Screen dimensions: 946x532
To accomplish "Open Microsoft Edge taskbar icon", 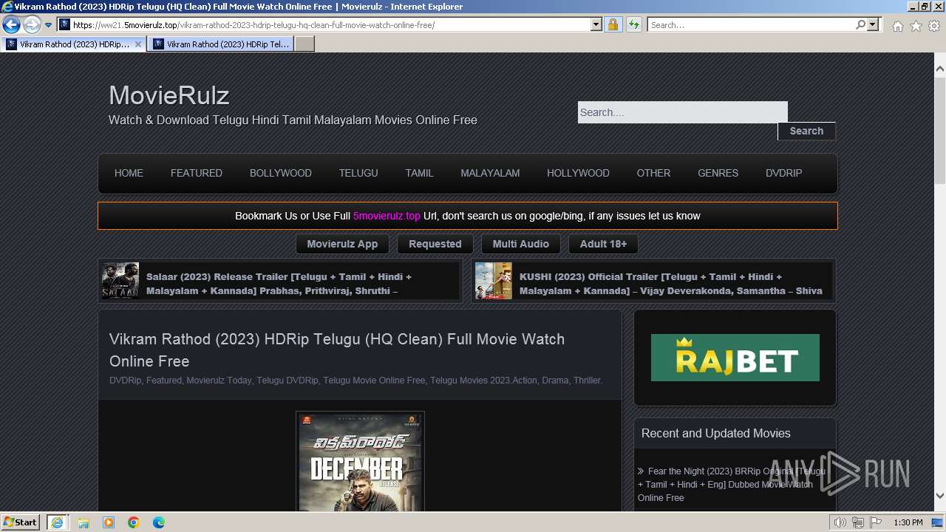I will [159, 522].
